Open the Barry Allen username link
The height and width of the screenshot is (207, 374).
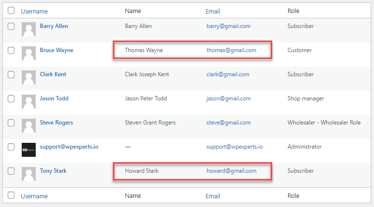(x=54, y=26)
